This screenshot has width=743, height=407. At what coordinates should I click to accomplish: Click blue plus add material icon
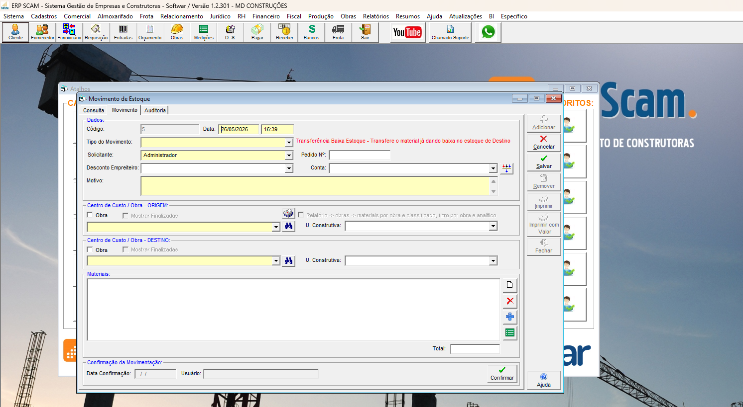point(510,317)
